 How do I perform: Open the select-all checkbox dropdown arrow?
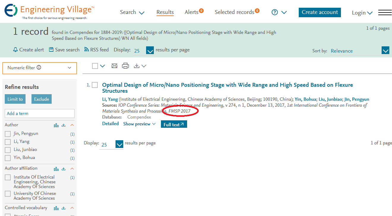tap(102, 66)
